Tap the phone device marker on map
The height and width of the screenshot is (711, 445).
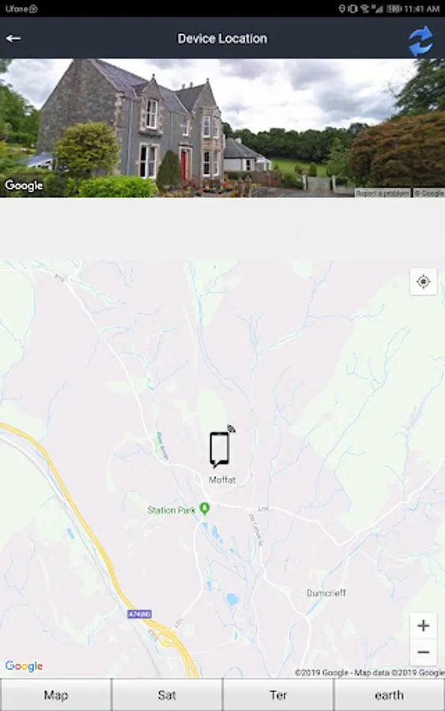tap(221, 448)
